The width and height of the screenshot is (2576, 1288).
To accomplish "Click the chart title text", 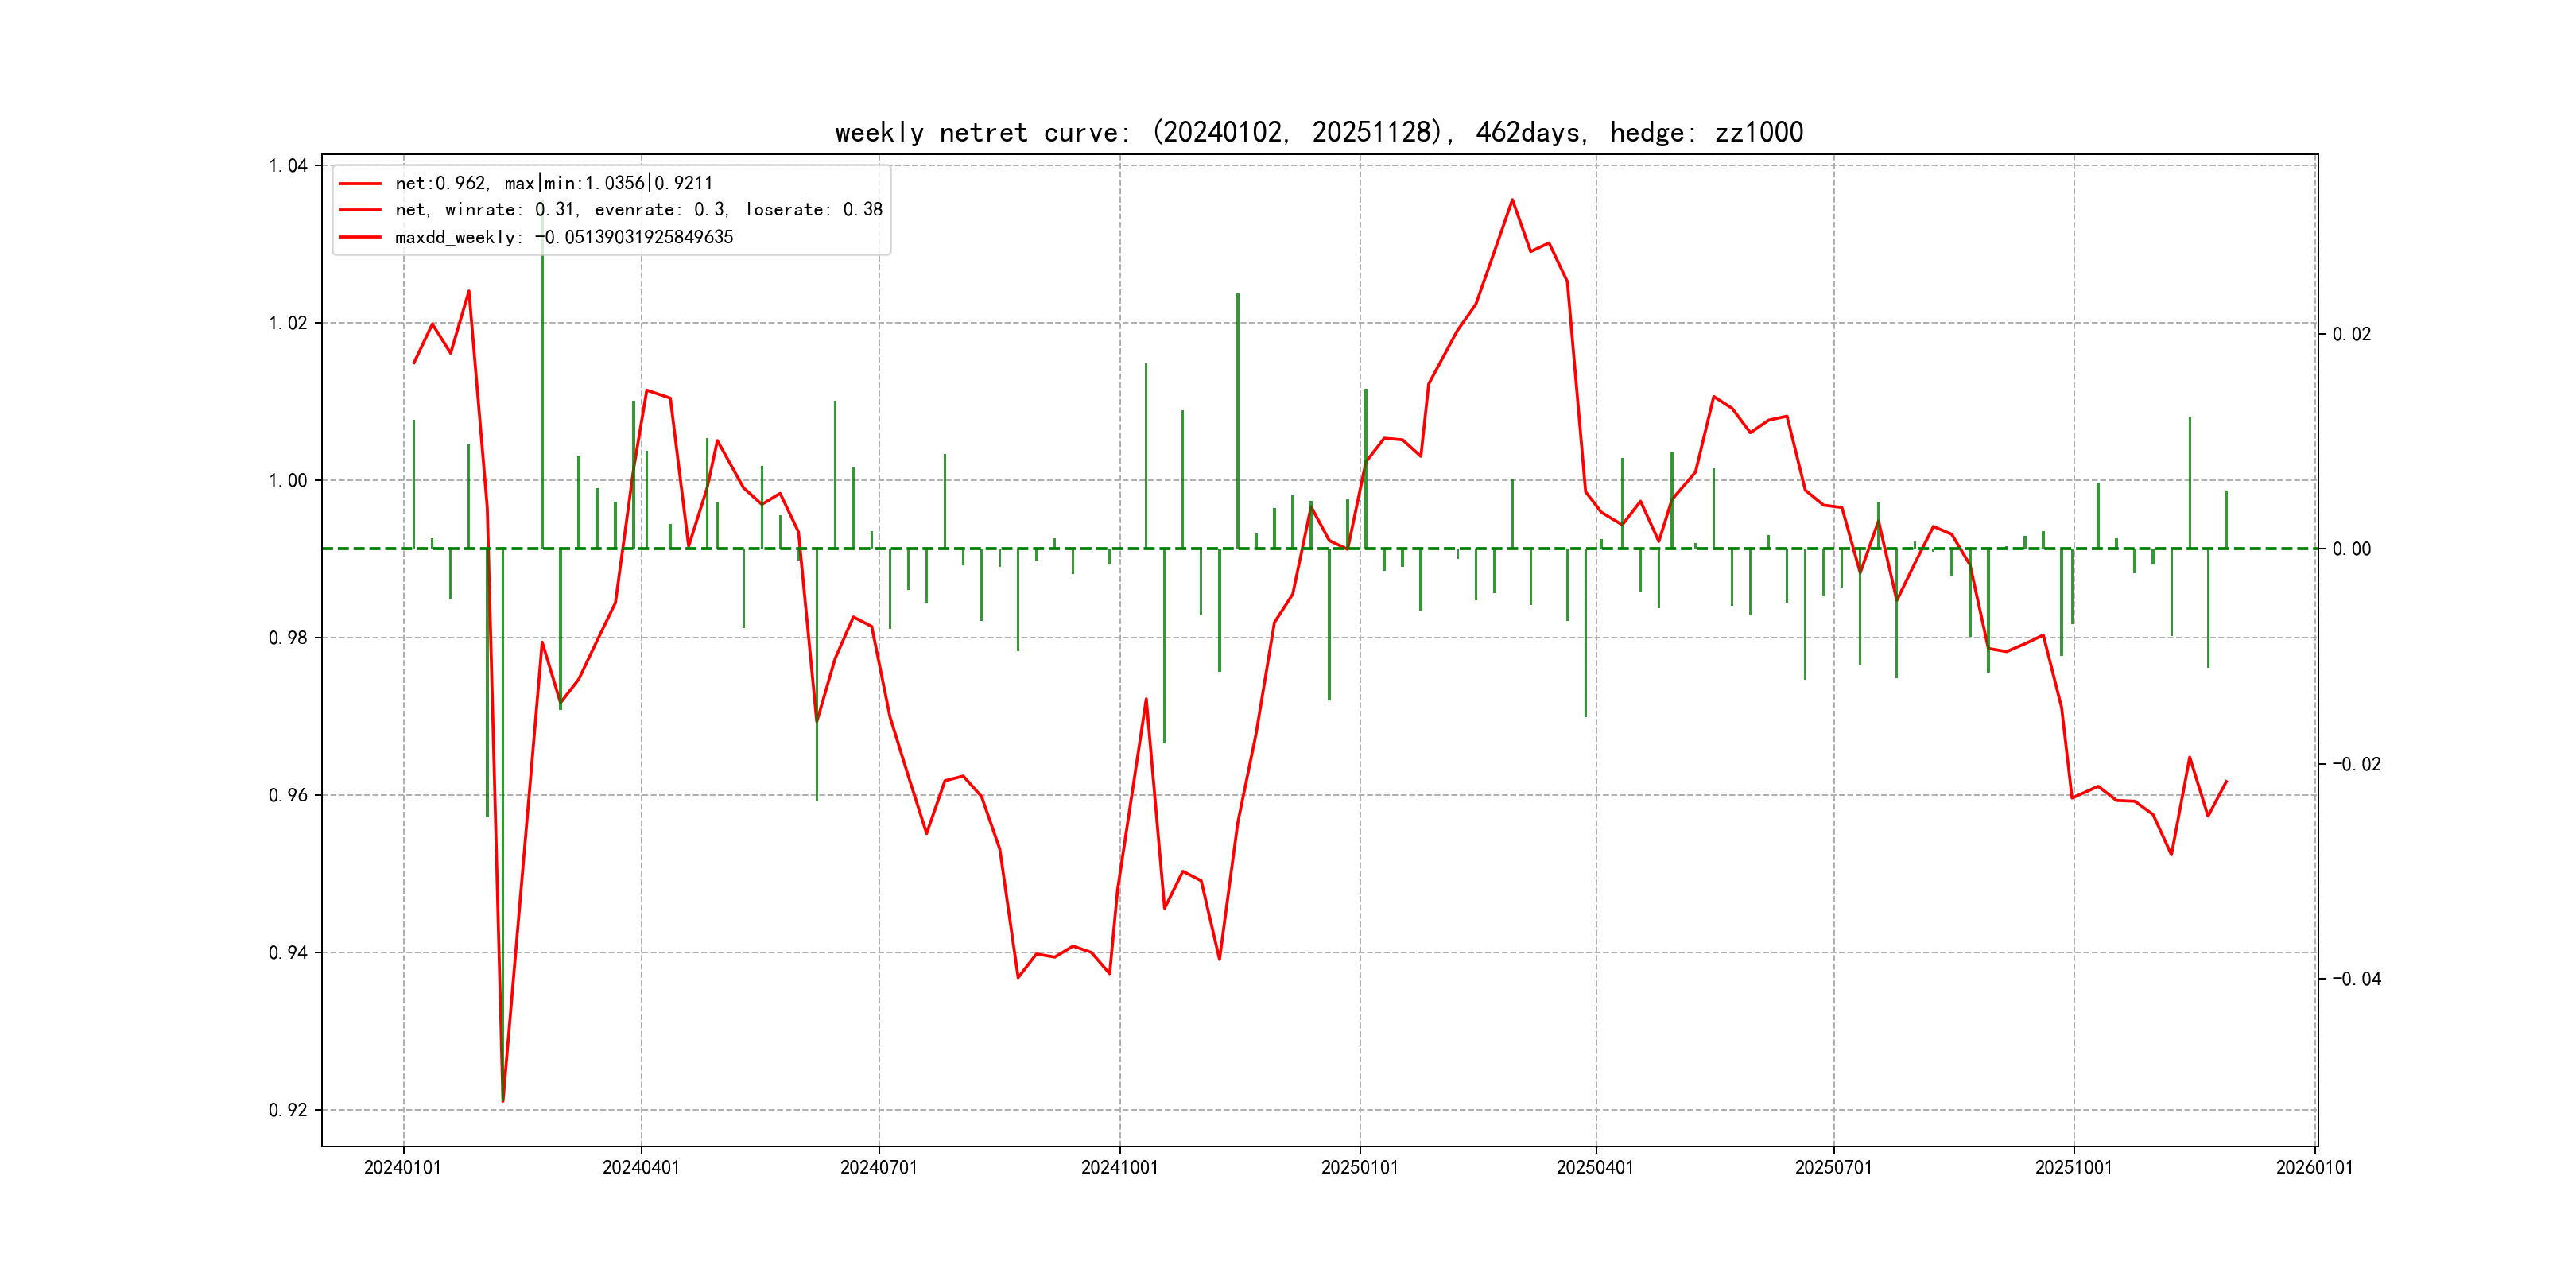I will tap(1318, 133).
